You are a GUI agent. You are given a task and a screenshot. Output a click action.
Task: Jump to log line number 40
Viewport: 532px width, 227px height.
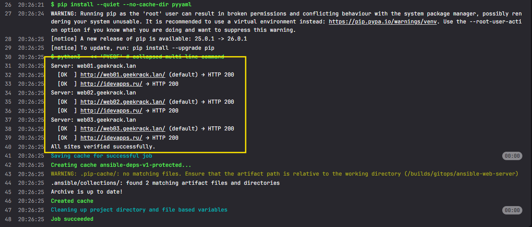8,147
